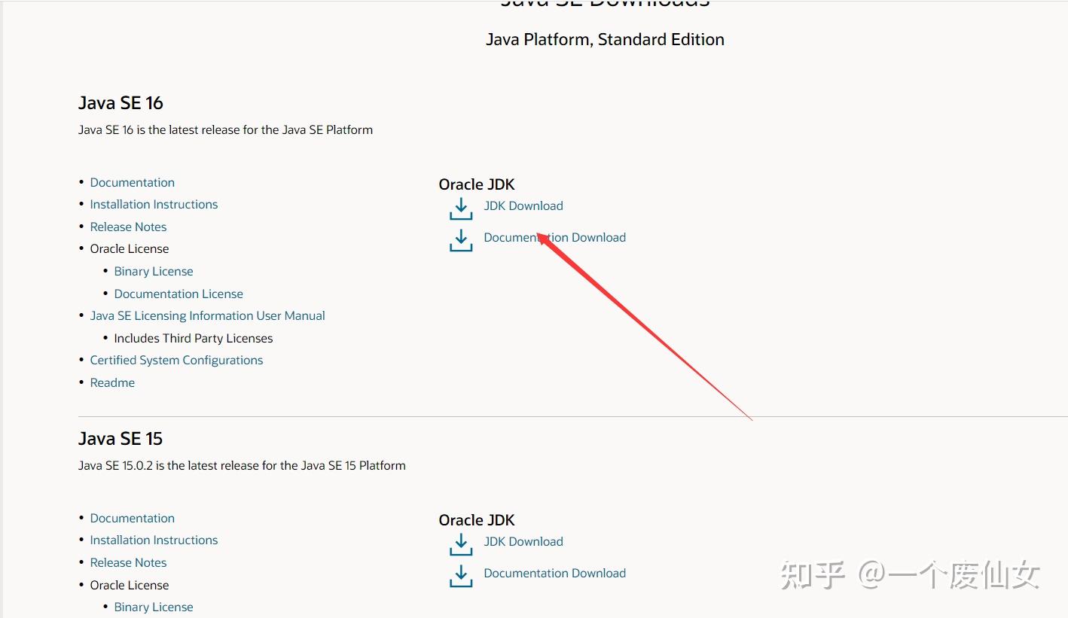
Task: Click Oracle JDK heading in Java SE 15 section
Action: [477, 520]
